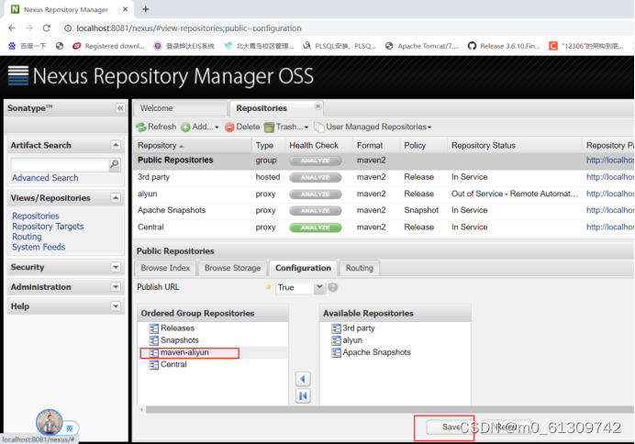Click the move all left arrow button
635x444 pixels.
pos(303,395)
